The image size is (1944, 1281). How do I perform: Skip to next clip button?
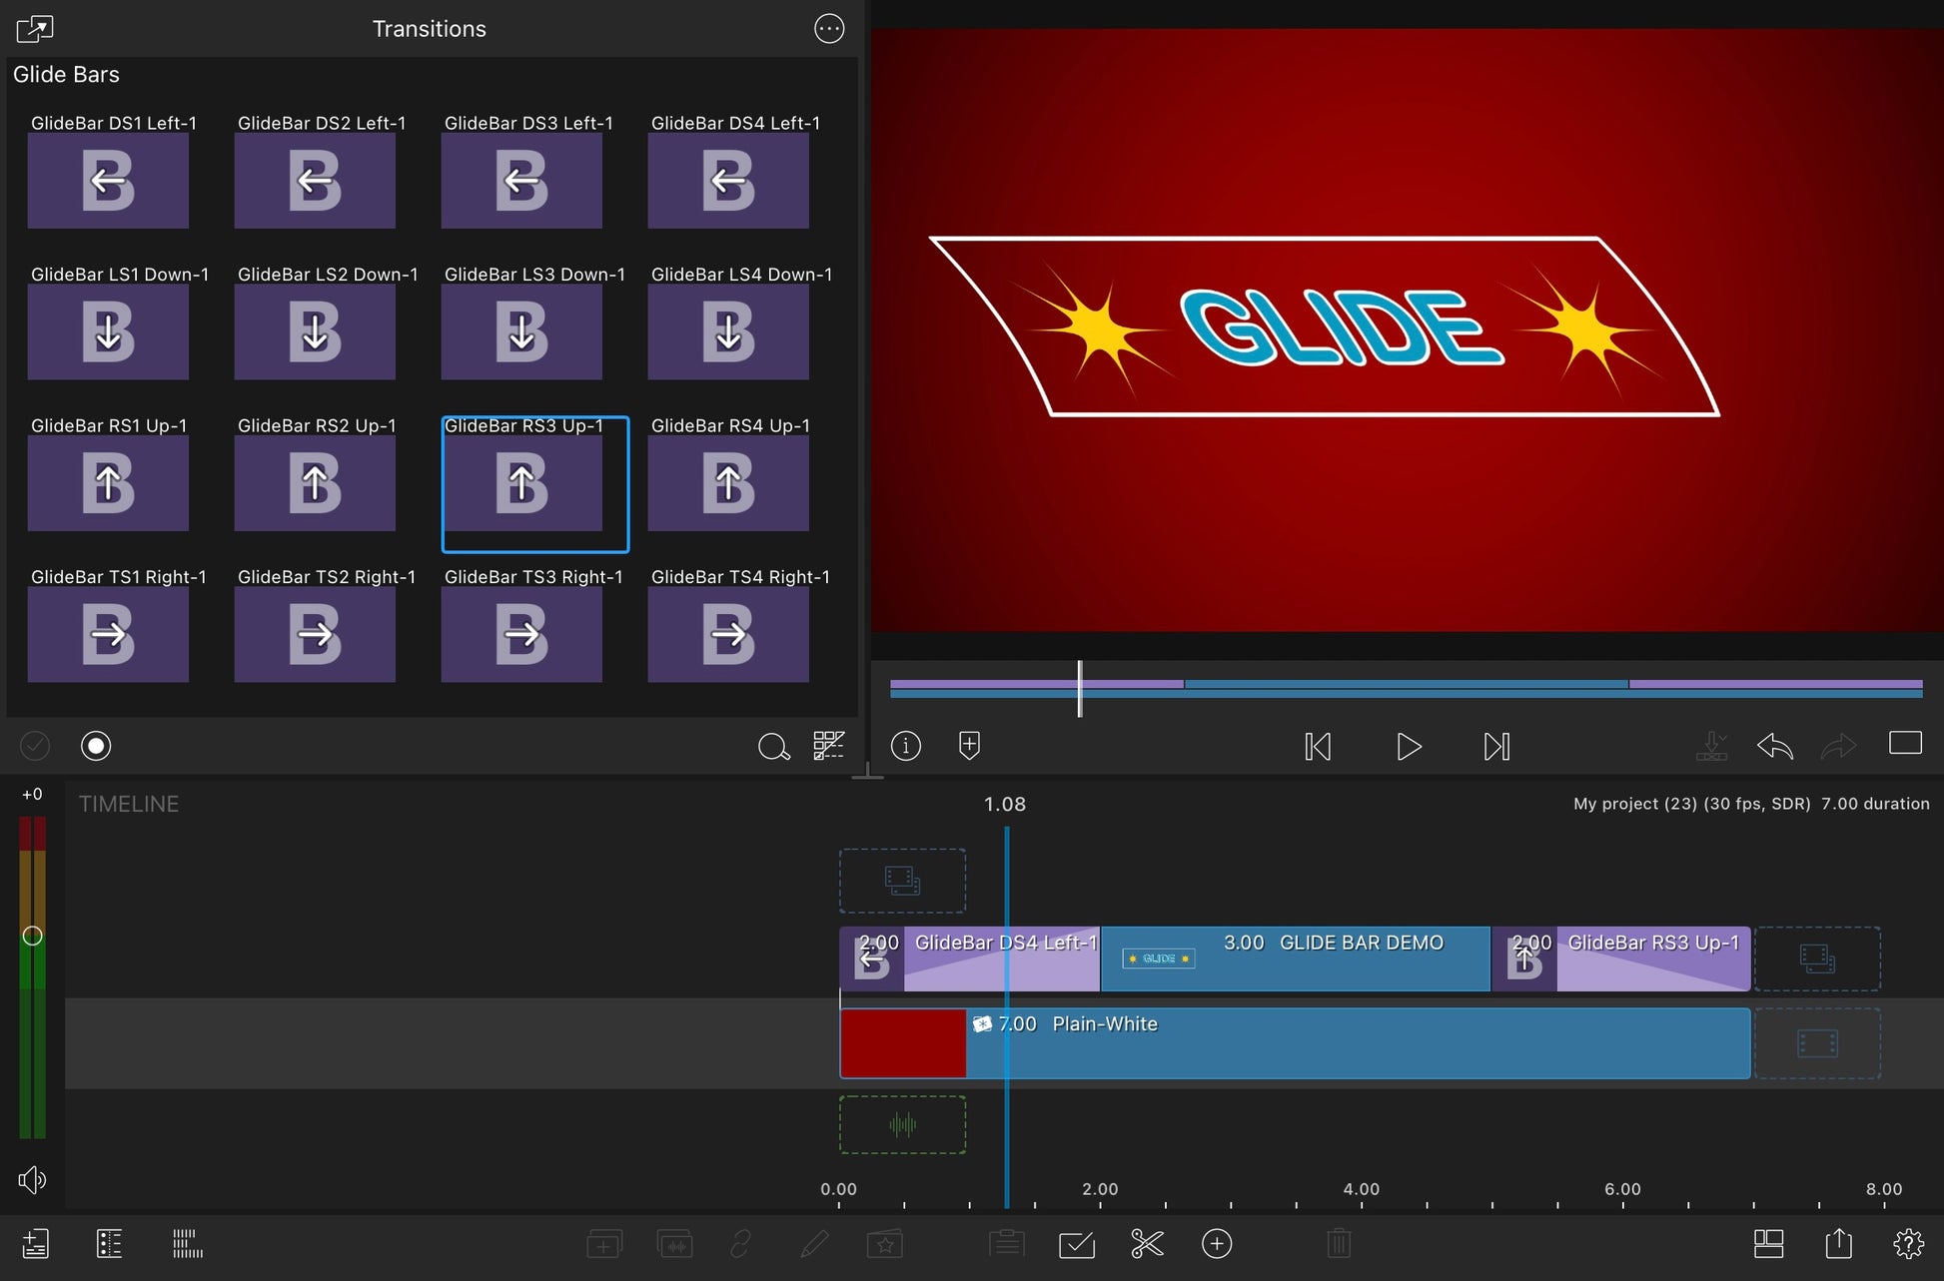[1496, 747]
